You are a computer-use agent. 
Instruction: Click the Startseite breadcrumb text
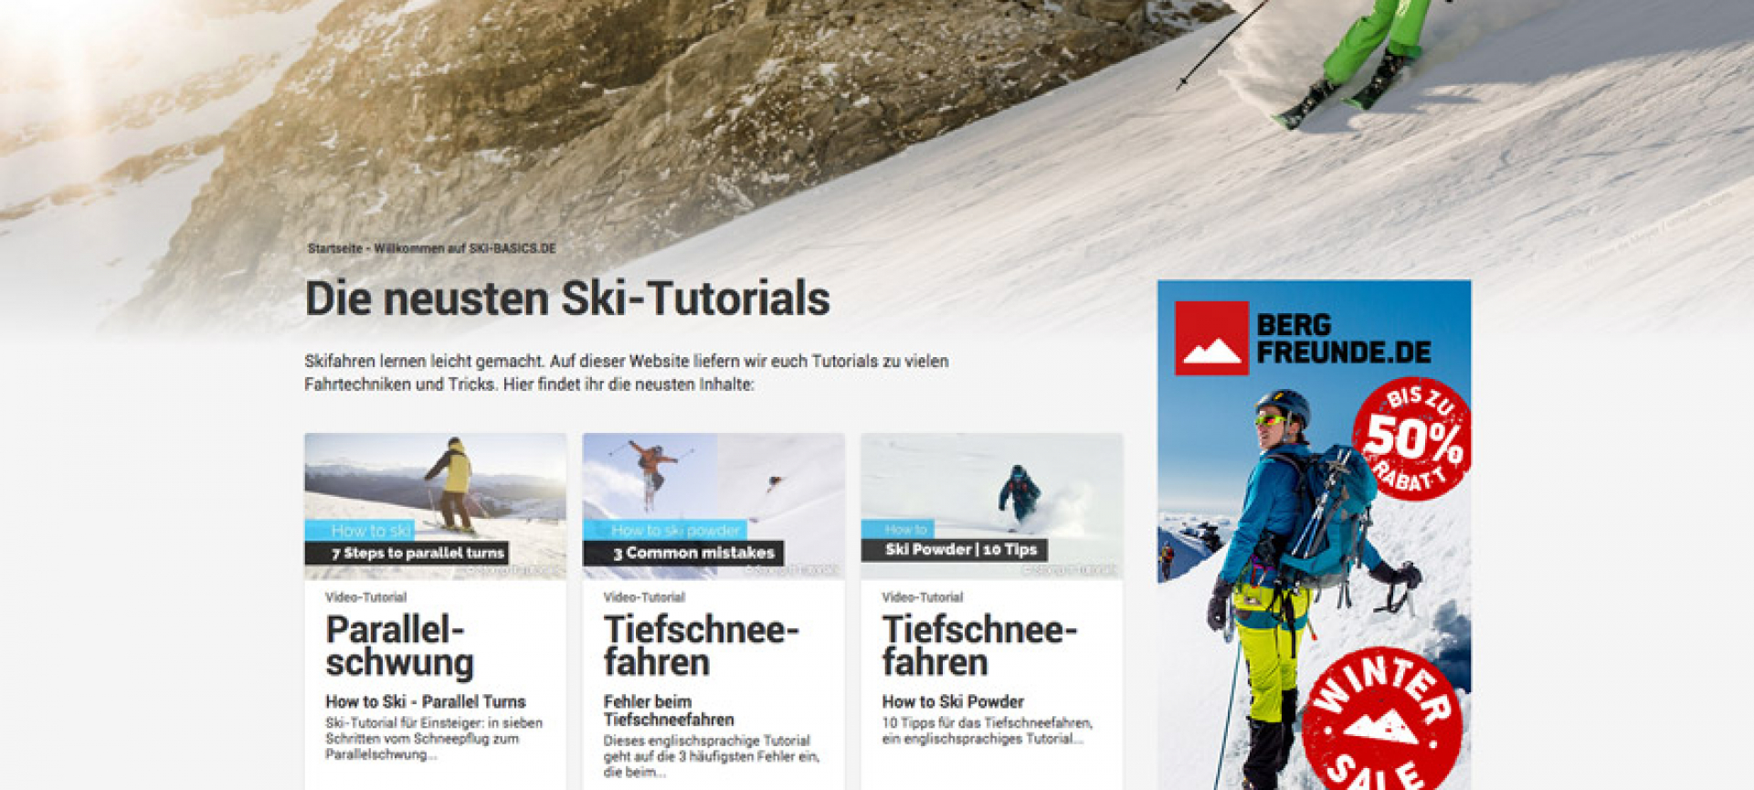(x=335, y=248)
